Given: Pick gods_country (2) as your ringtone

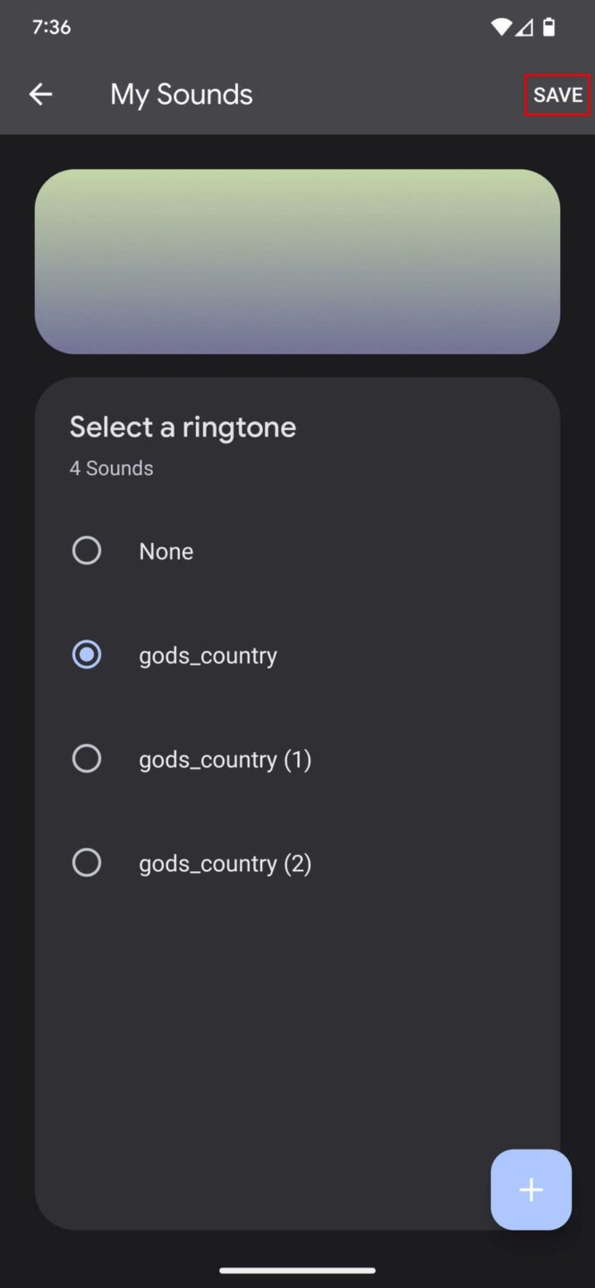Looking at the screenshot, I should [x=86, y=861].
